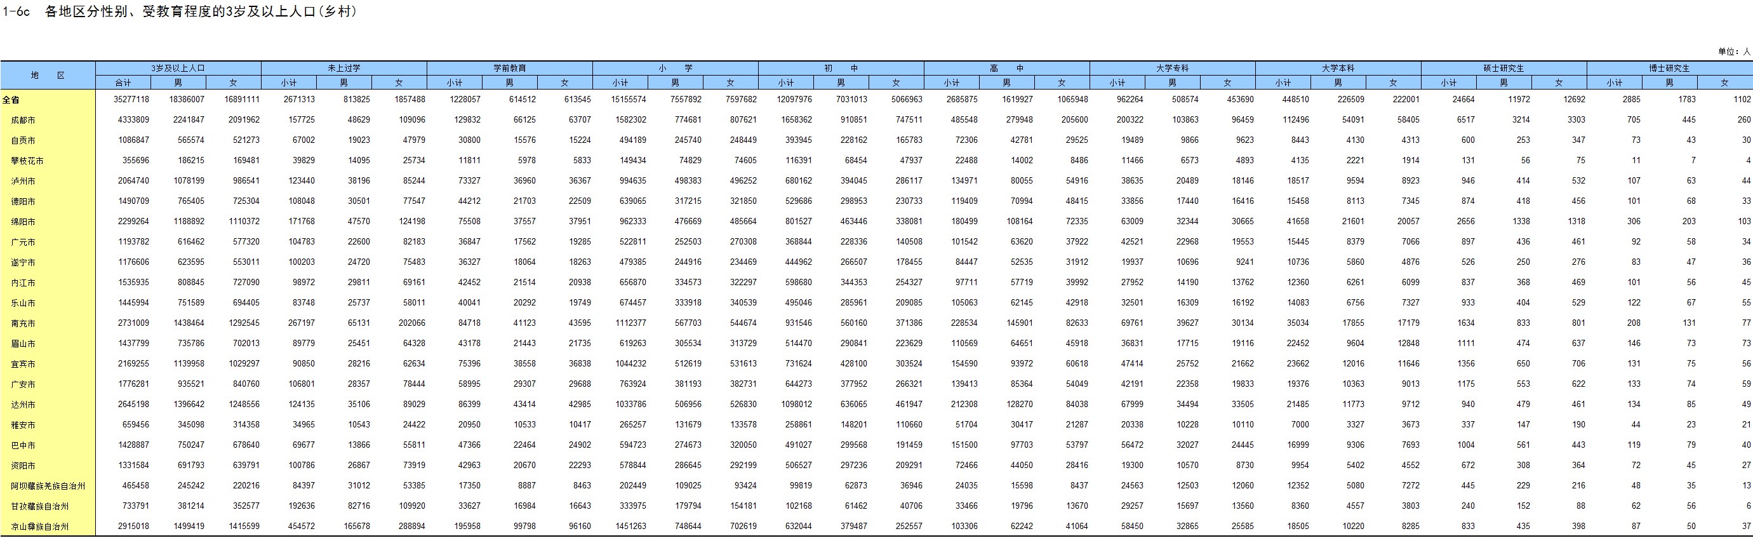This screenshot has height=557, width=1753.
Task: Select the cell 368844 in the 广元市 row
Action: [798, 242]
